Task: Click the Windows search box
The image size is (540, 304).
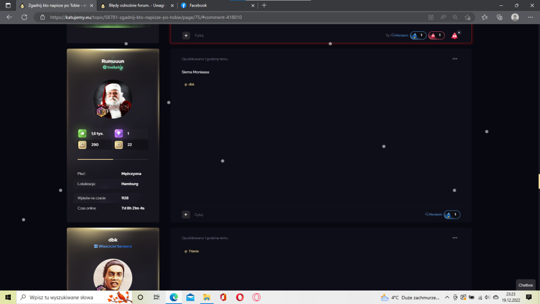Action: tap(75, 297)
